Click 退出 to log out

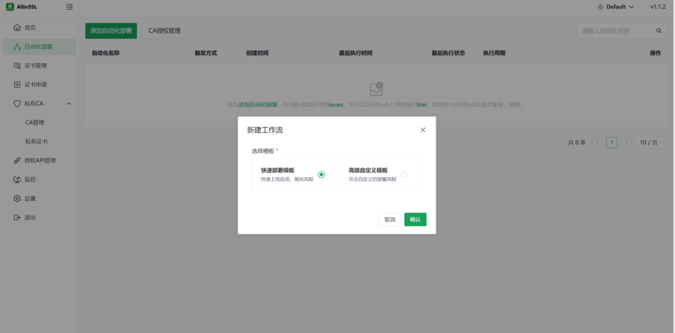pyautogui.click(x=40, y=217)
